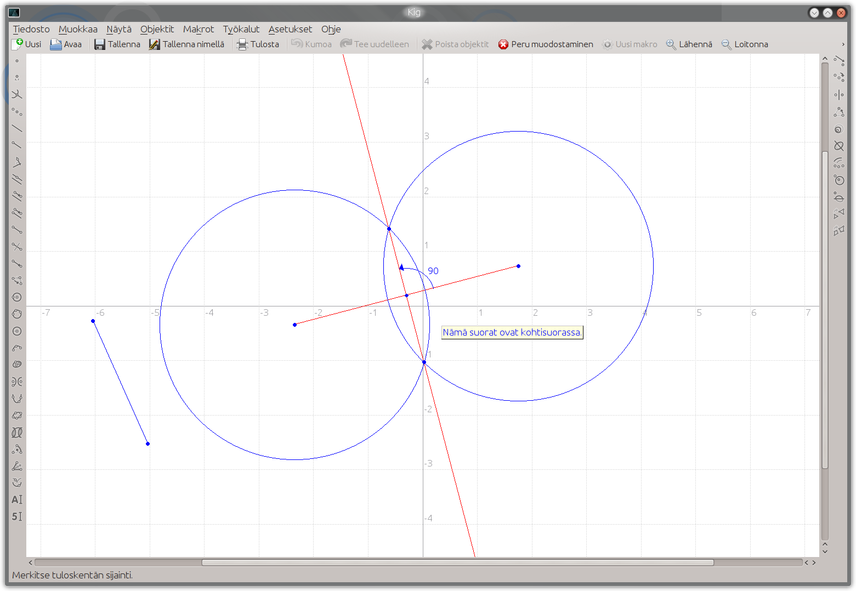Image resolution: width=856 pixels, height=591 pixels.
Task: Select the Vector tool
Action: click(x=17, y=264)
